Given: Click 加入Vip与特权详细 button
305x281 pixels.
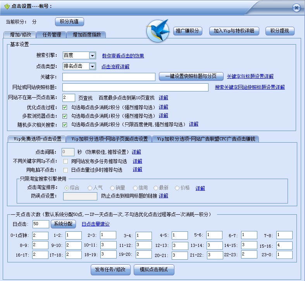Looking at the screenshot, I should (234, 31).
